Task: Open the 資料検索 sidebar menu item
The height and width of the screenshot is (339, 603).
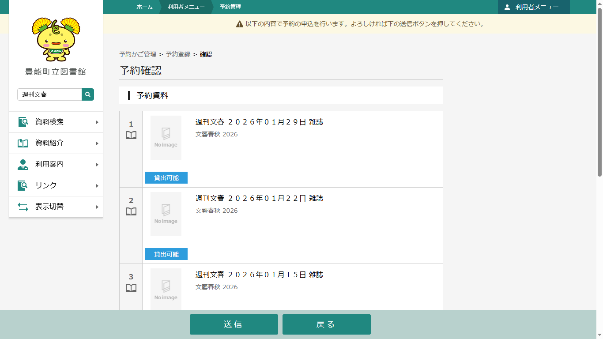Action: (x=56, y=122)
